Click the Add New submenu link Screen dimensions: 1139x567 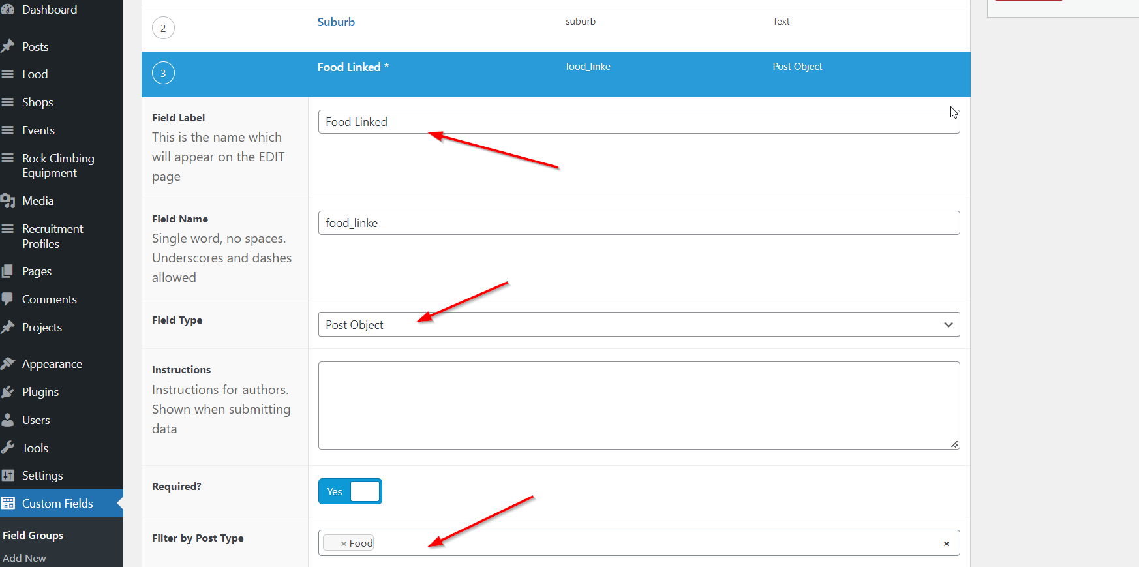point(24,559)
